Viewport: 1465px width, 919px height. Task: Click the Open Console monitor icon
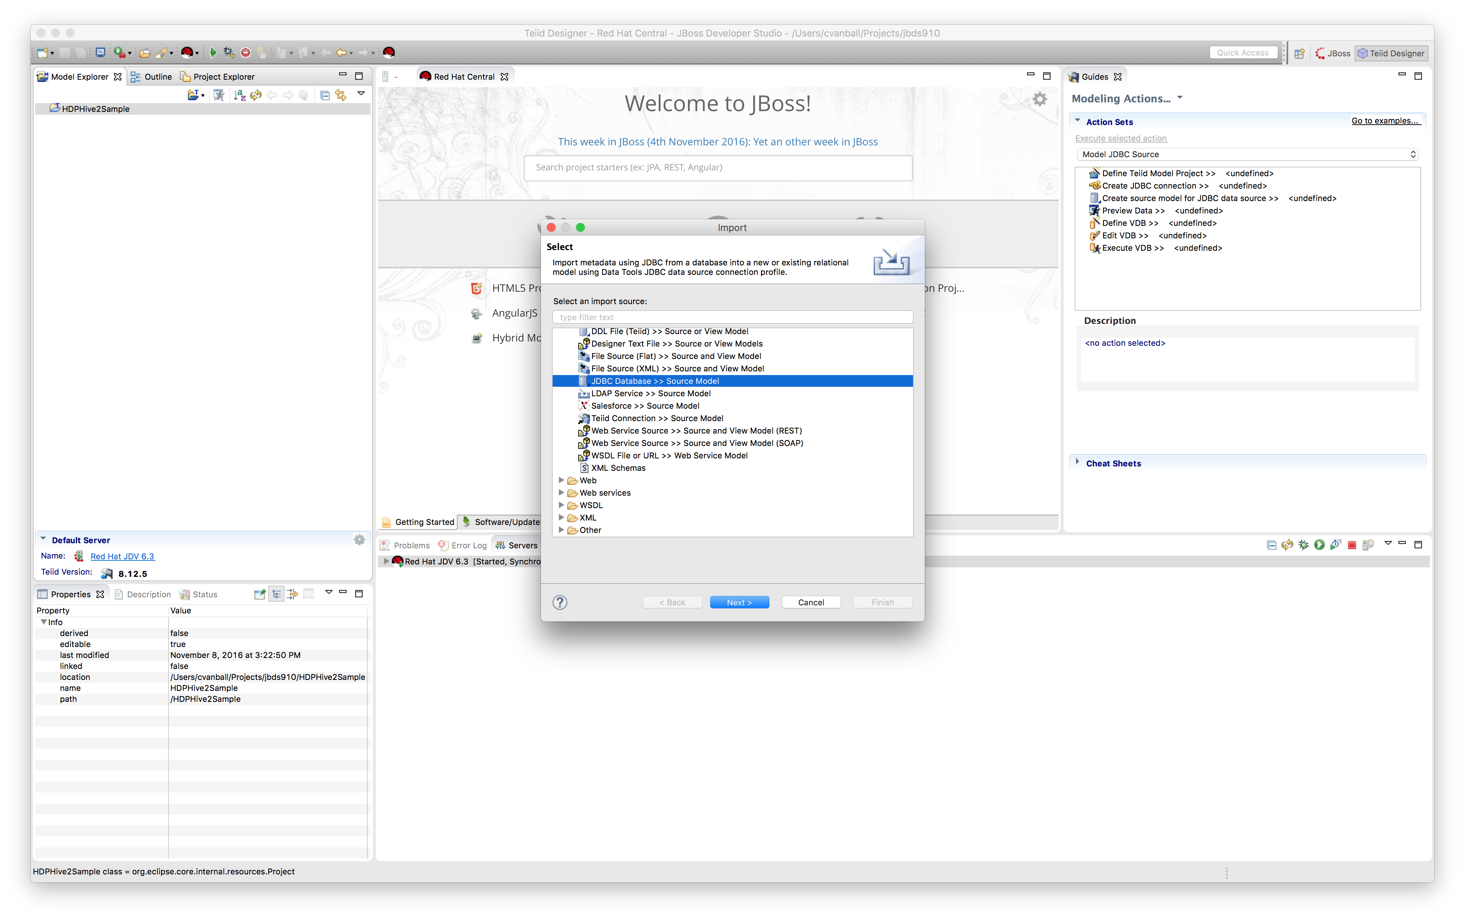(100, 53)
